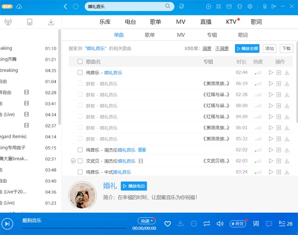Click the search magnifier icon
This screenshot has width=298, height=235.
tap(168, 6)
